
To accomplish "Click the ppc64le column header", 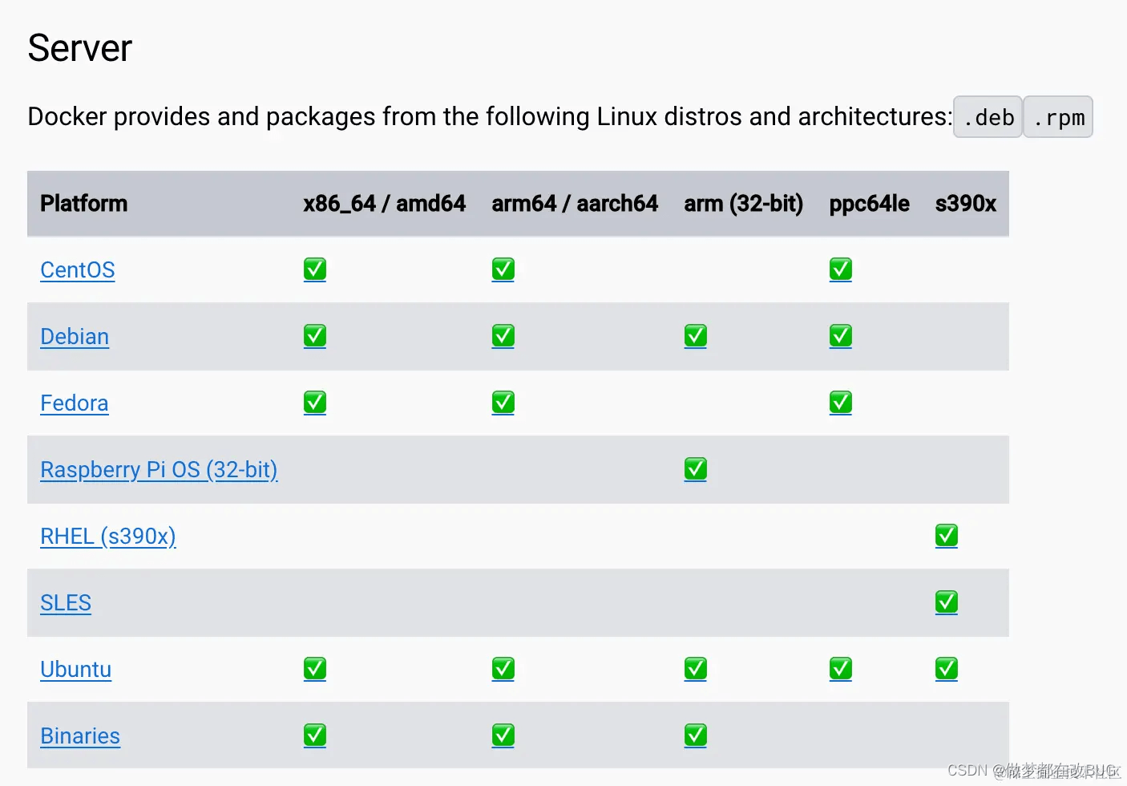I will [870, 204].
